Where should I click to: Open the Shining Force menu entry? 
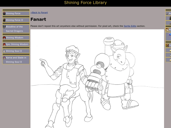(x=16, y=13)
